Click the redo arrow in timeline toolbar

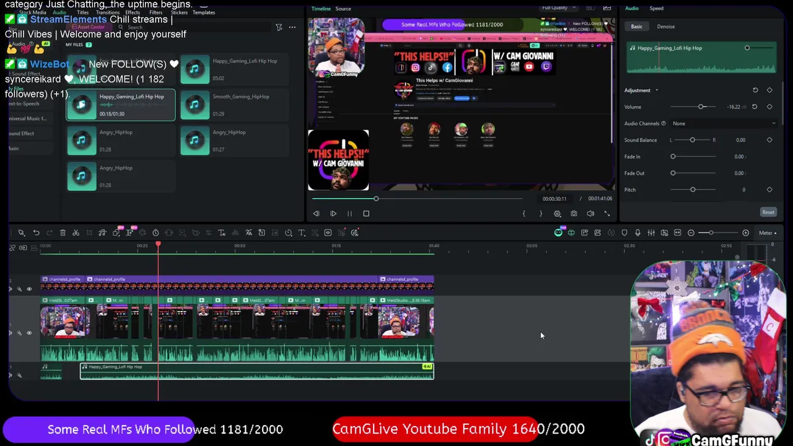coord(50,233)
